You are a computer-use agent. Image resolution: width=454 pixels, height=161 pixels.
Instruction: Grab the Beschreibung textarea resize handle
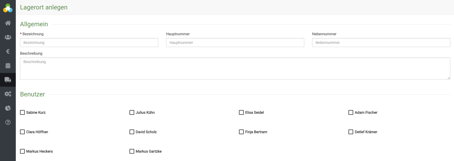click(x=448, y=78)
